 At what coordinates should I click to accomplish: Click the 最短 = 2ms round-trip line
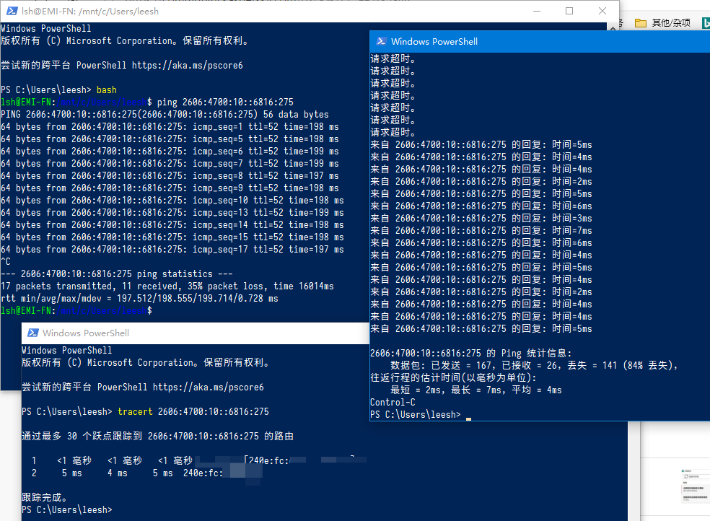pyautogui.click(x=476, y=390)
